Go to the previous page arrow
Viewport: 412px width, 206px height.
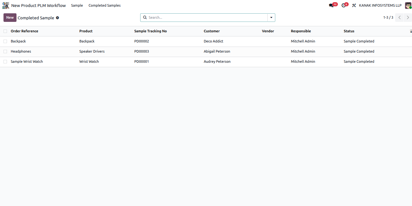400,17
